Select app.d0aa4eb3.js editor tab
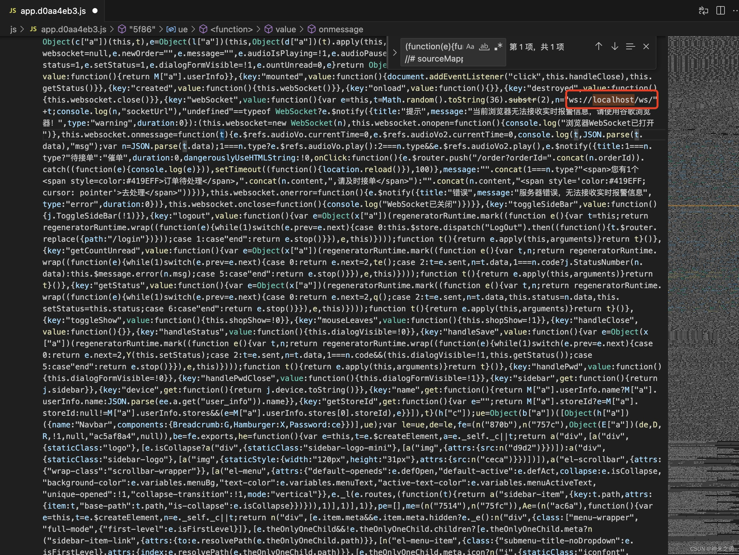Viewport: 739px width, 555px height. tap(53, 11)
